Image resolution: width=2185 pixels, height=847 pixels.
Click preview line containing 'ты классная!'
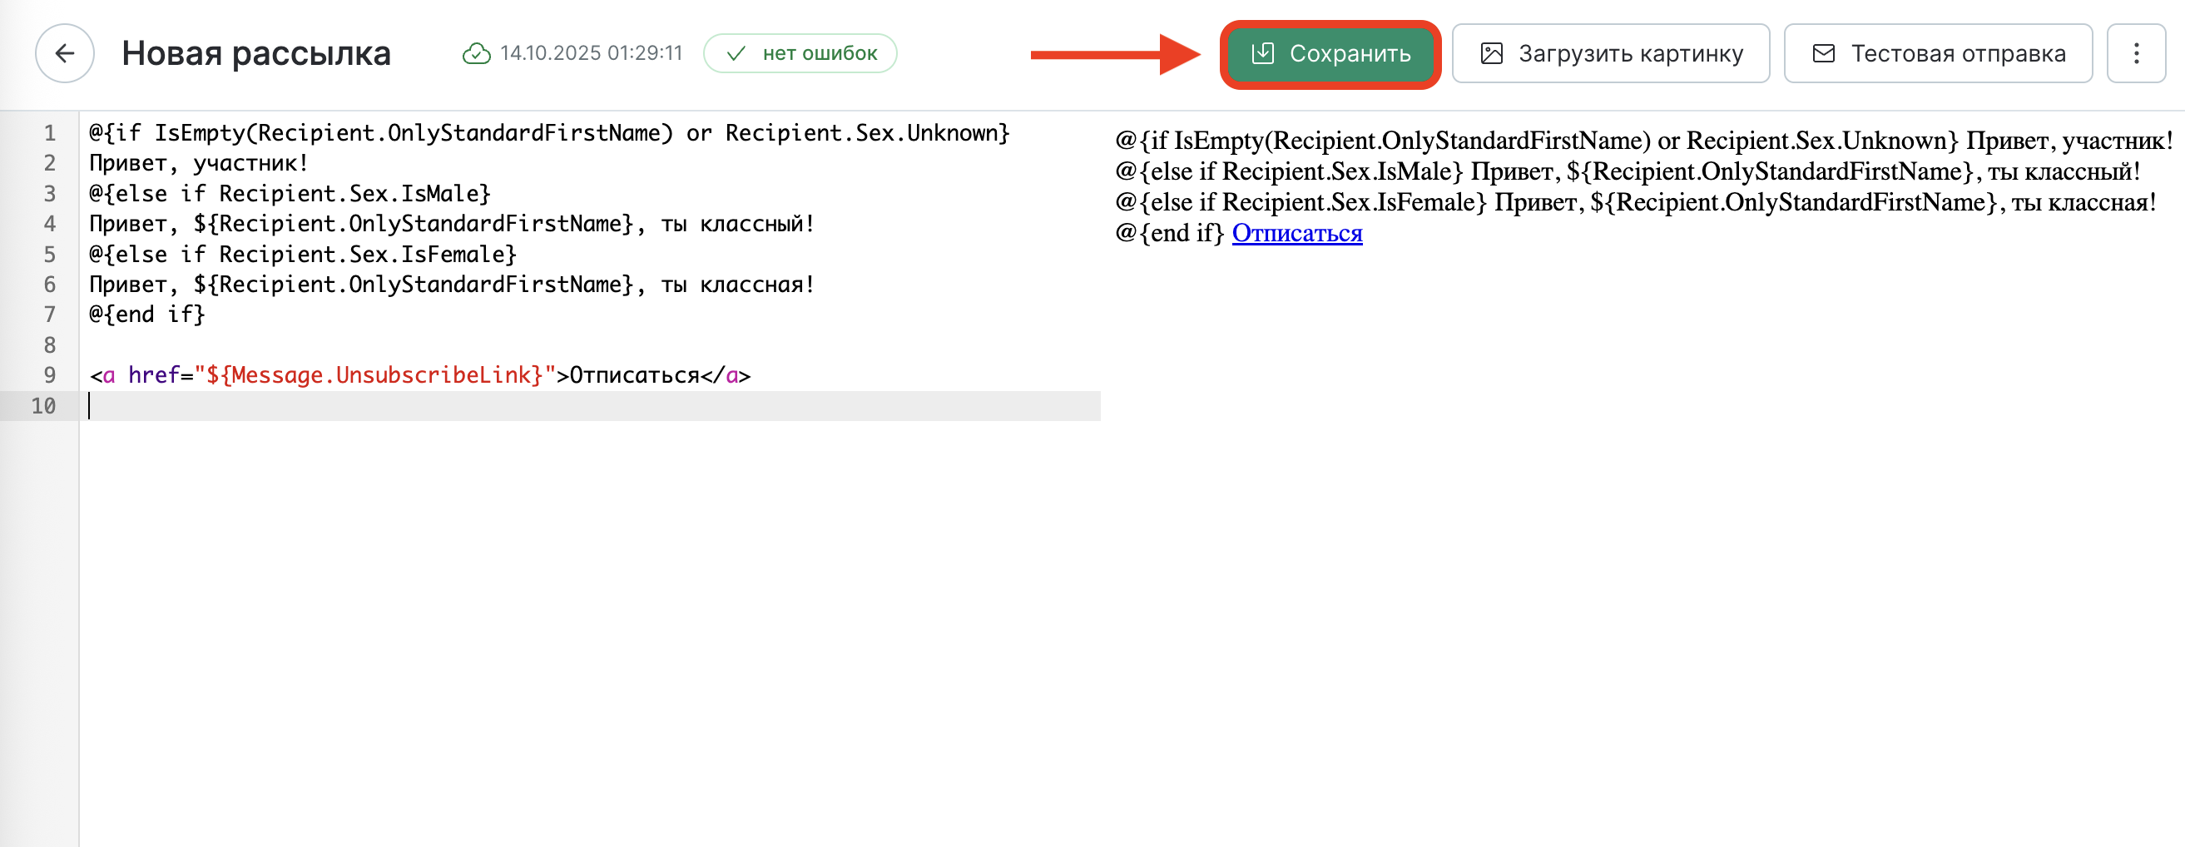(x=1636, y=202)
